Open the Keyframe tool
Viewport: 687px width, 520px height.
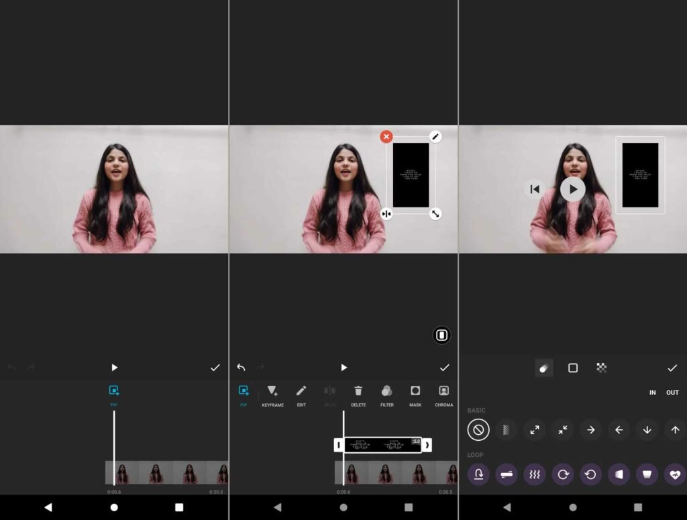[272, 395]
